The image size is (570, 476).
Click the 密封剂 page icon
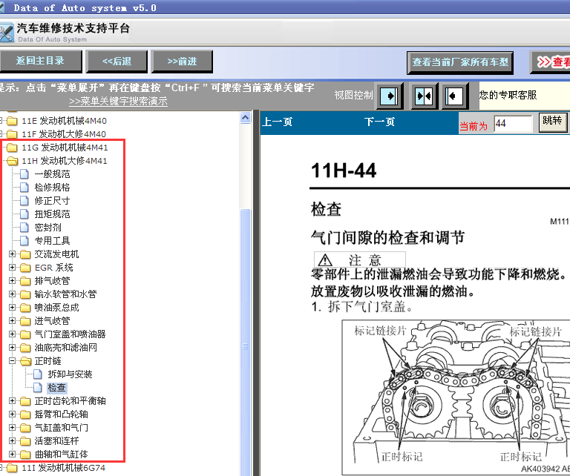coord(24,228)
